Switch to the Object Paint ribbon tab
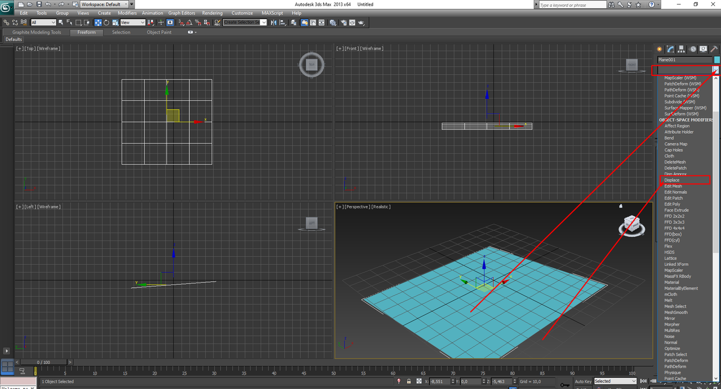This screenshot has height=389, width=721. 159,32
